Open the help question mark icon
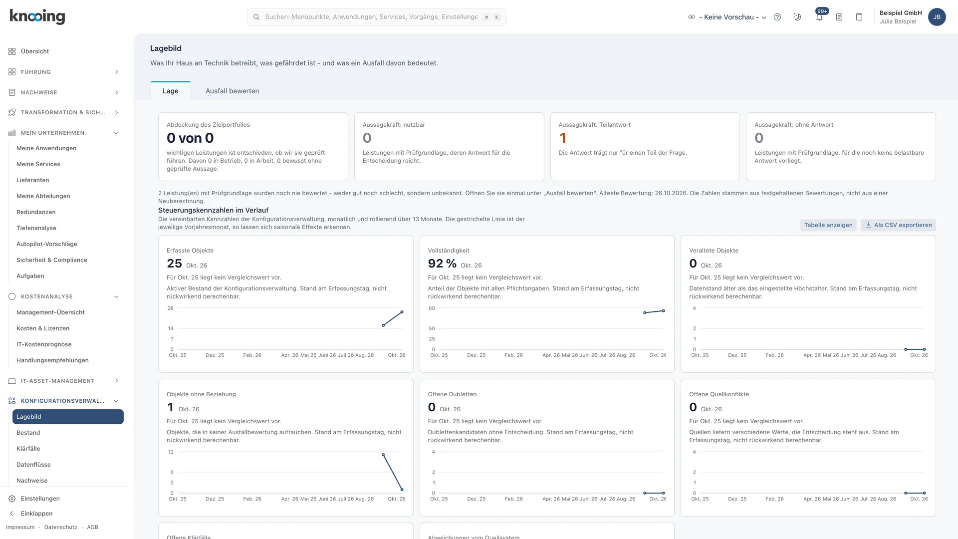Viewport: 958px width, 539px height. (x=777, y=17)
